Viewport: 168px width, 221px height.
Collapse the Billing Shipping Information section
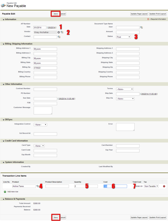(x=3, y=44)
